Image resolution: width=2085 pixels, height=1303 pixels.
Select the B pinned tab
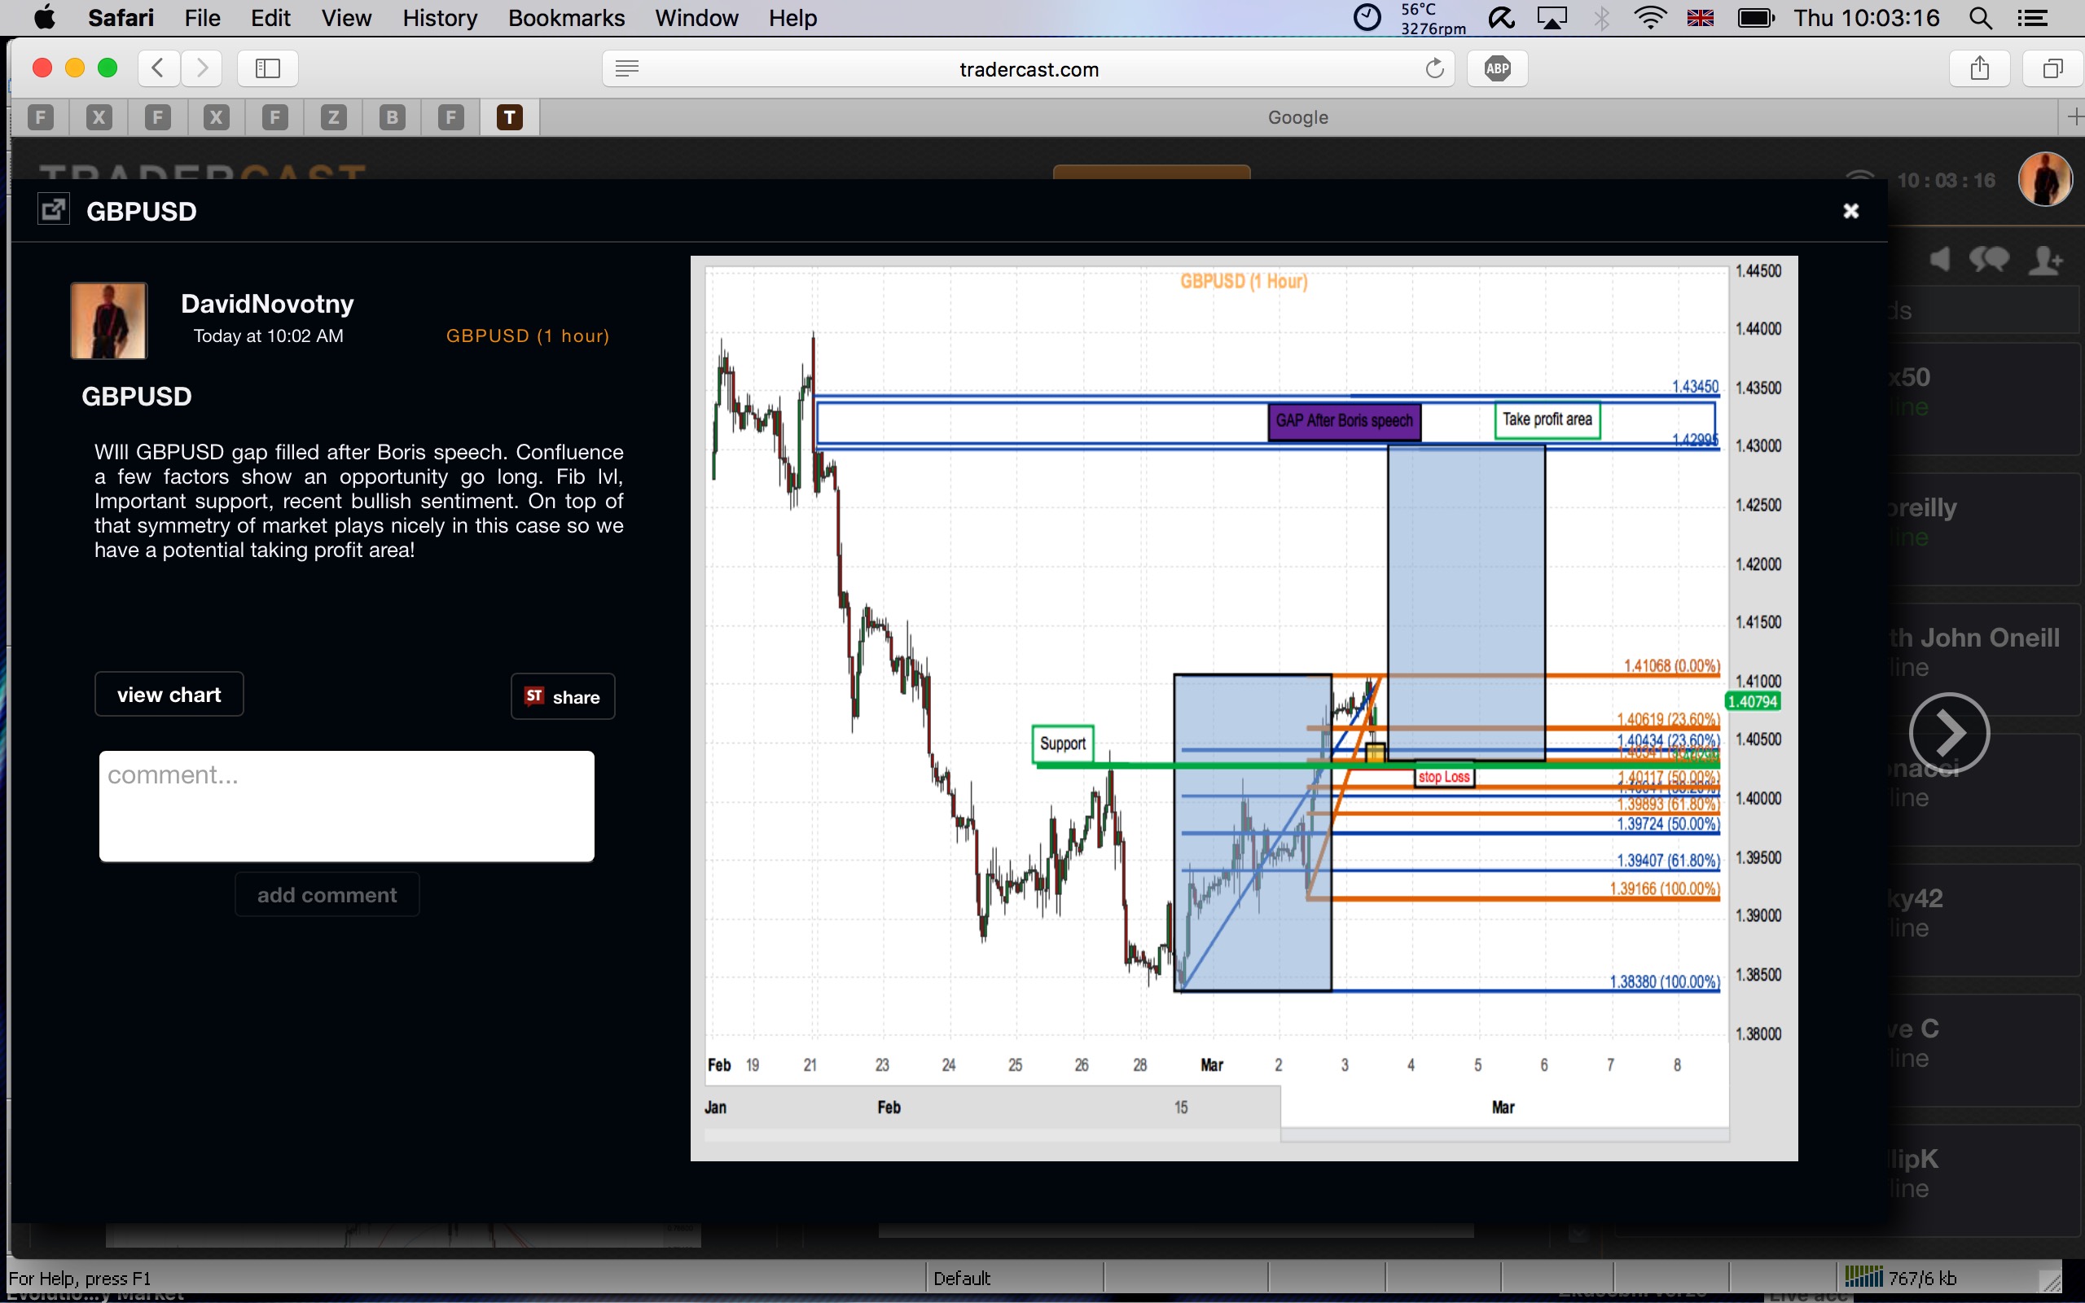point(392,117)
